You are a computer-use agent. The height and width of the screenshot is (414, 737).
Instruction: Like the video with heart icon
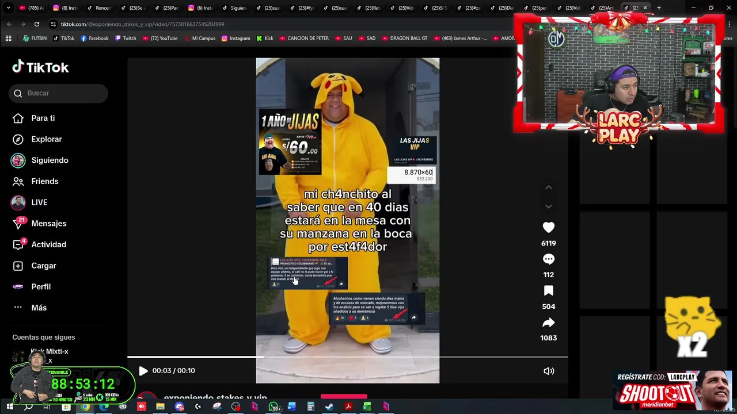pos(548,228)
